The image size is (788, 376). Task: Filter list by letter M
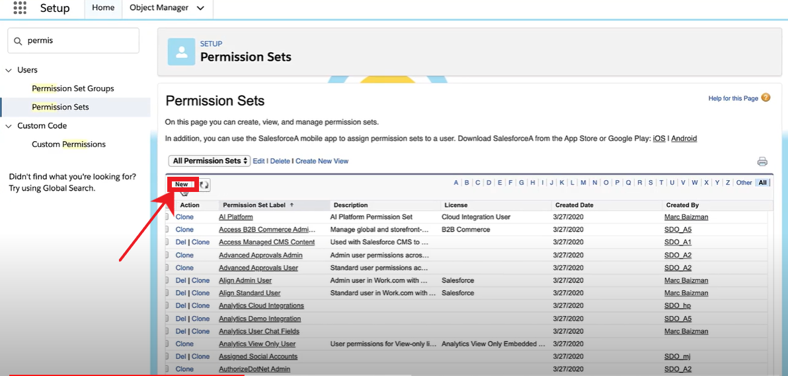(x=583, y=183)
